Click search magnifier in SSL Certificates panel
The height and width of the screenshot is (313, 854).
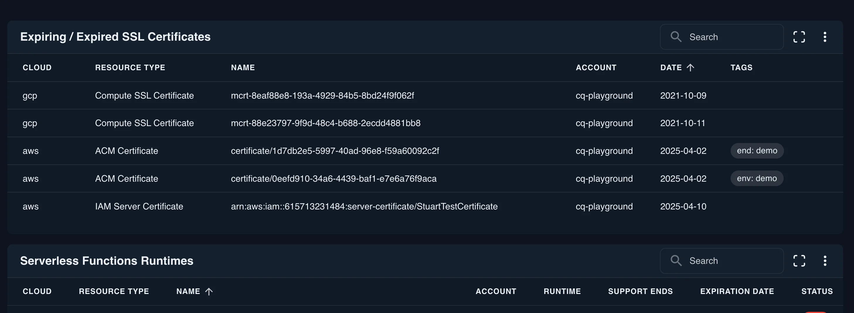(676, 37)
